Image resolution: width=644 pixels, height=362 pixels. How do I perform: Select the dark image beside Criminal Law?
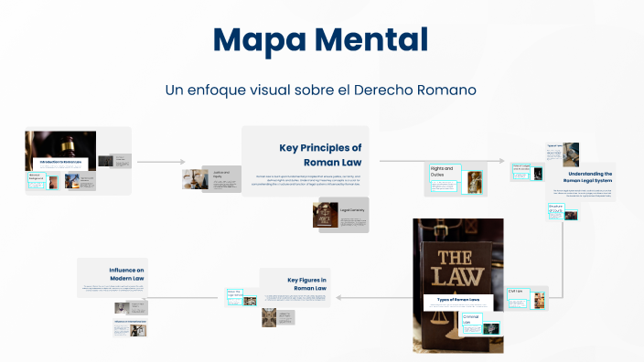pyautogui.click(x=491, y=328)
